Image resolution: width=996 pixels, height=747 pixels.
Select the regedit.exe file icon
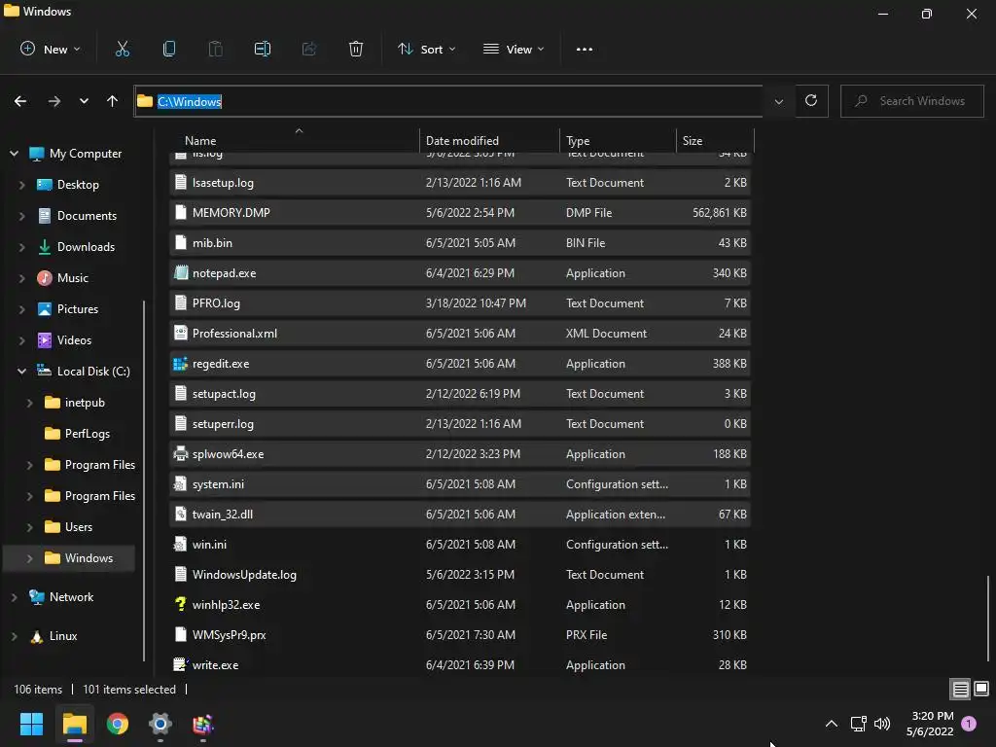pos(180,364)
